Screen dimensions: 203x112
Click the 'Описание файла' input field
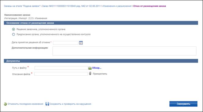61,74
